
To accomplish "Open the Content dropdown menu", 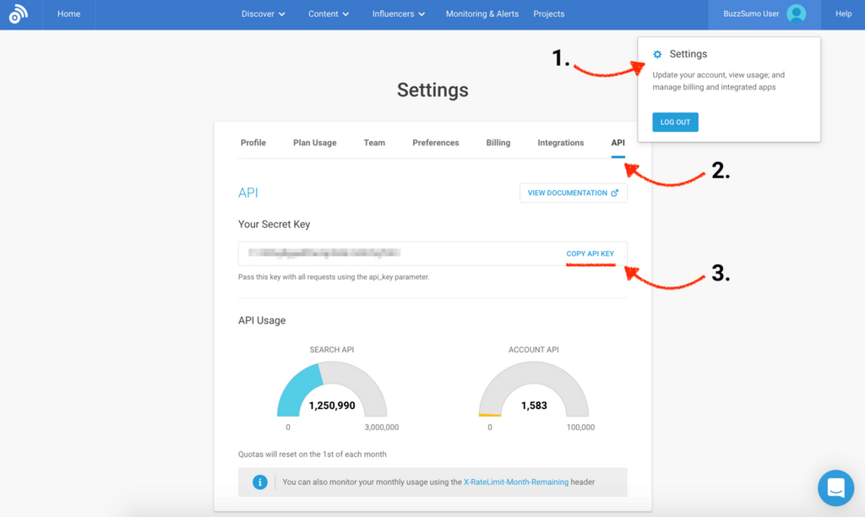I will coord(329,14).
